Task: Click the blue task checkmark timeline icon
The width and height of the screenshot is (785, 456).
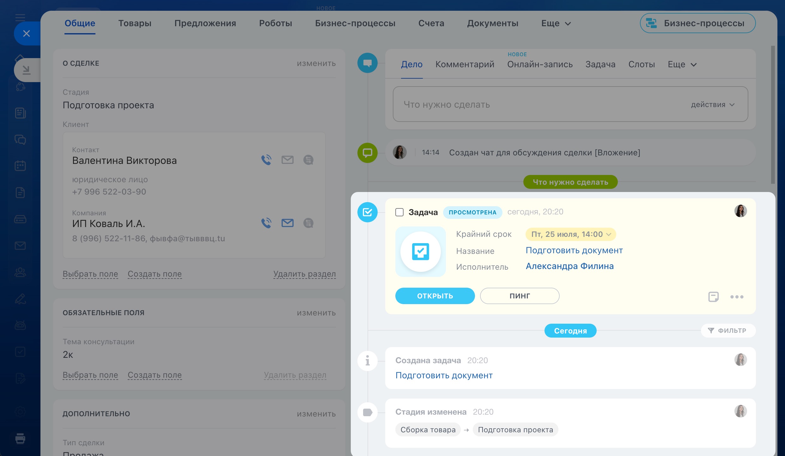Action: [x=367, y=212]
